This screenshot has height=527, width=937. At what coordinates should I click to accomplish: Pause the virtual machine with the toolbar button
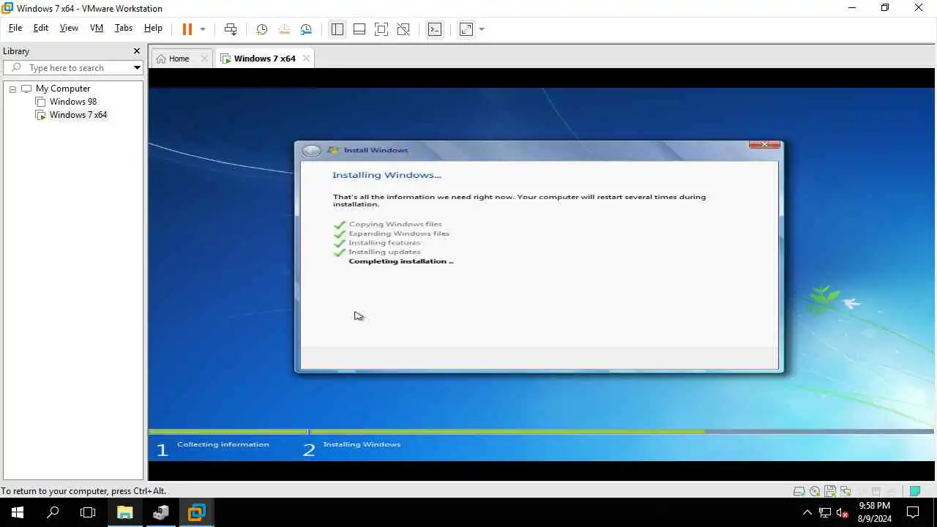tap(187, 29)
